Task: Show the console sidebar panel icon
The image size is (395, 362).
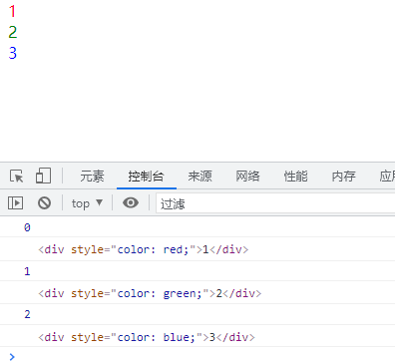Action: click(15, 202)
